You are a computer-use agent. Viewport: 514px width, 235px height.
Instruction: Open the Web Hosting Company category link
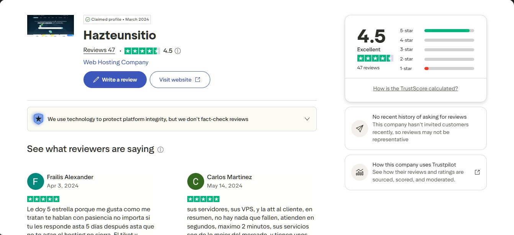[116, 62]
